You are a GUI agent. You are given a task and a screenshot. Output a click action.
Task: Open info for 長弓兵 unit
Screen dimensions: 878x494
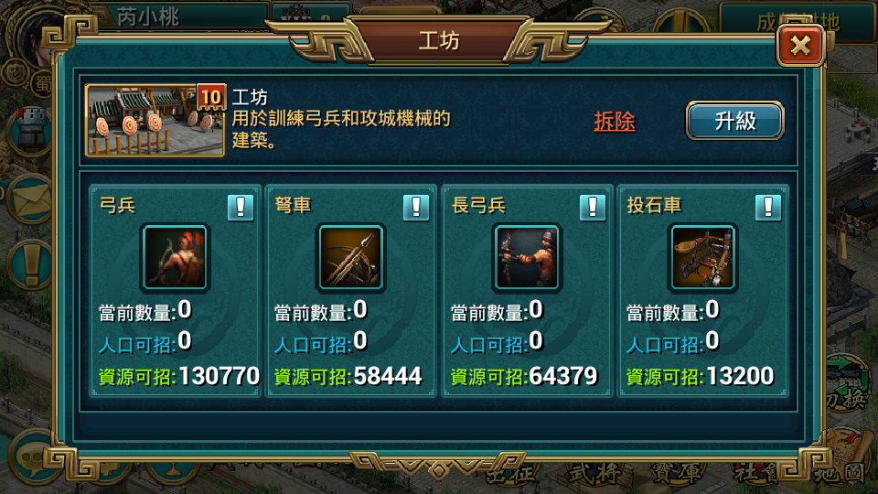click(593, 208)
